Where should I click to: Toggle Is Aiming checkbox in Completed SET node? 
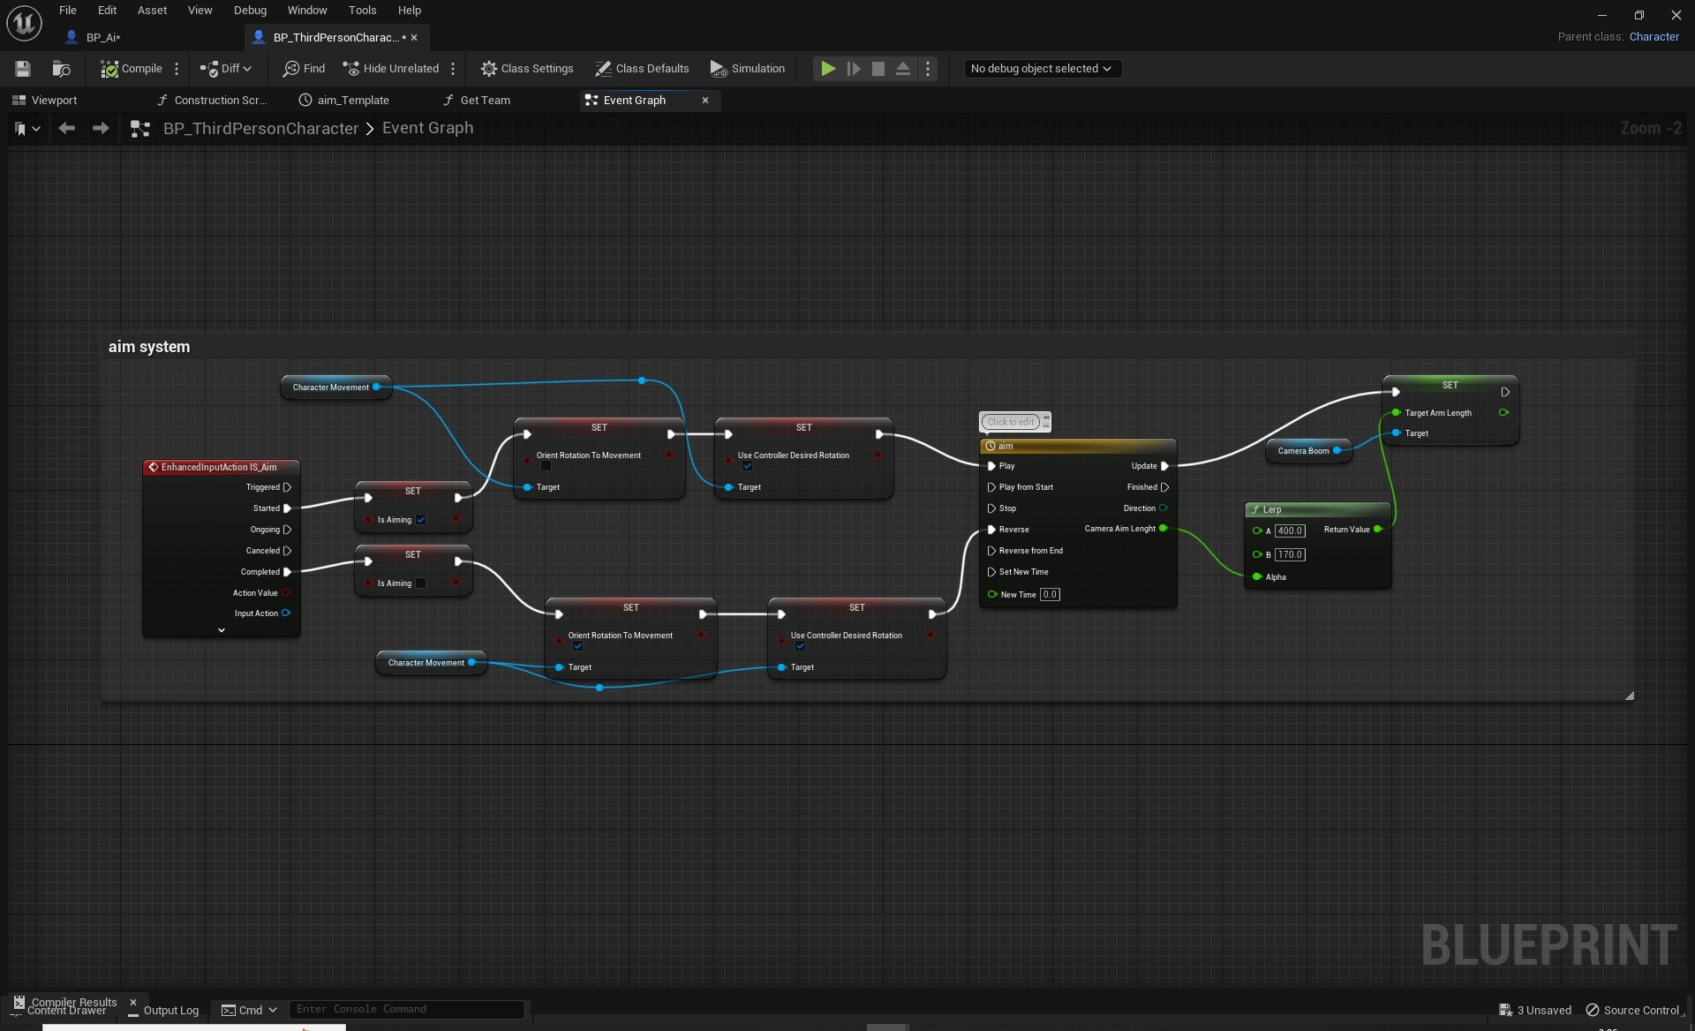pos(421,583)
